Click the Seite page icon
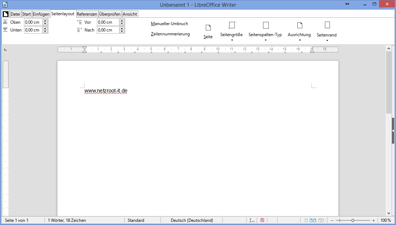 [x=208, y=28]
